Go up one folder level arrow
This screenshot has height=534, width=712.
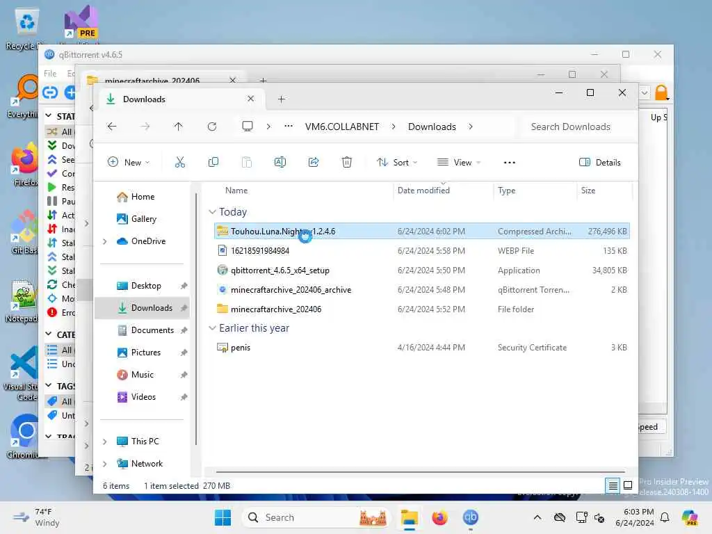[178, 127]
